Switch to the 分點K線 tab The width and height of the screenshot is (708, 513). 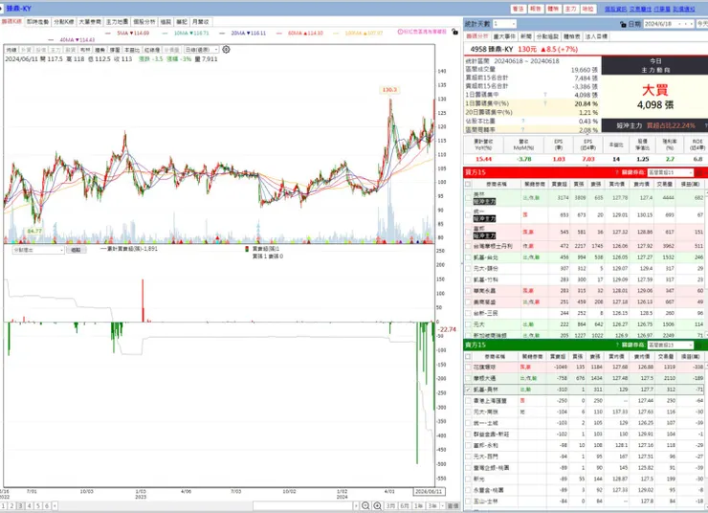point(63,22)
